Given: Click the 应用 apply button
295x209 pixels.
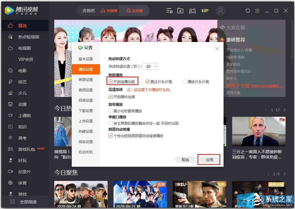Looking at the screenshot, I should (209, 159).
